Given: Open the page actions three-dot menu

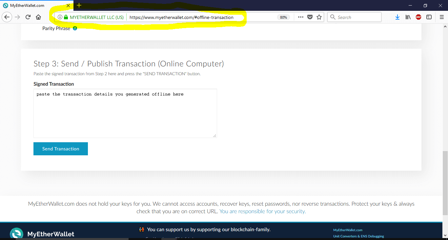Looking at the screenshot, I should coord(301,17).
